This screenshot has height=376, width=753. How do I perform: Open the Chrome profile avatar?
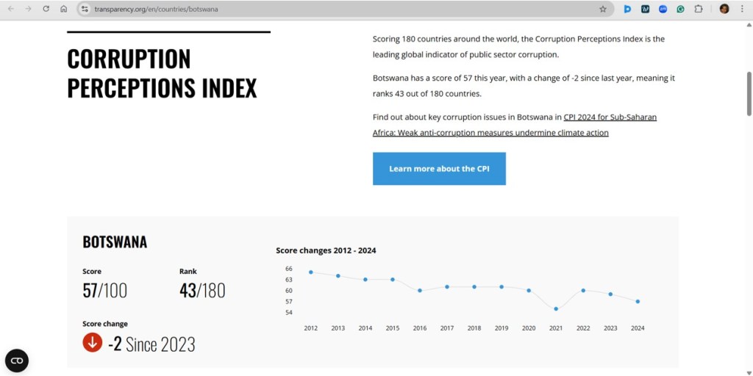724,9
